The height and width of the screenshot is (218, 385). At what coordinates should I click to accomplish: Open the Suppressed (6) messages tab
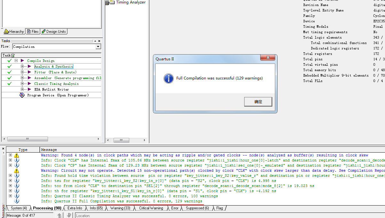(x=197, y=208)
